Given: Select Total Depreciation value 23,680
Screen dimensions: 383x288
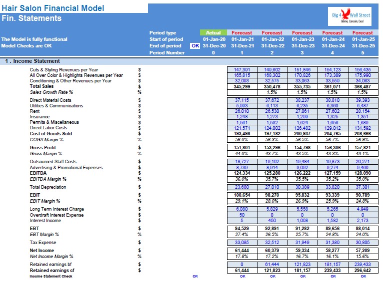Looking at the screenshot, I should click(x=242, y=187).
